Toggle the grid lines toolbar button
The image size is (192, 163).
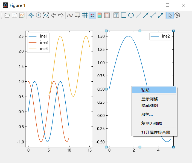[85, 16]
